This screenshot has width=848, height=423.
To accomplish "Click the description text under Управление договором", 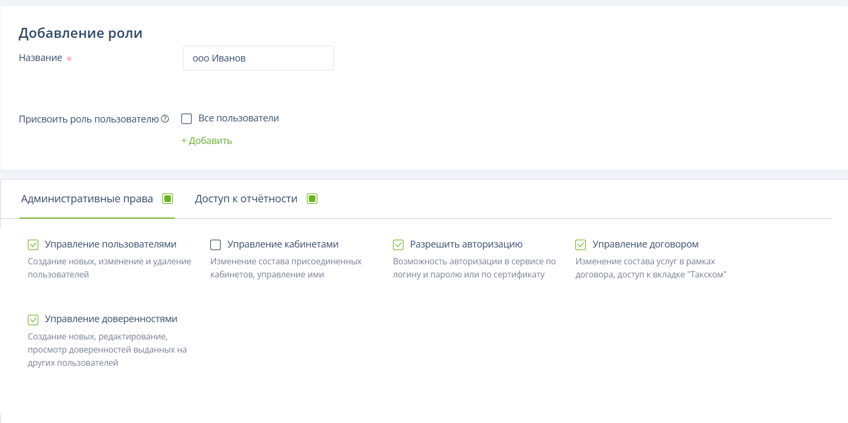I will point(650,268).
